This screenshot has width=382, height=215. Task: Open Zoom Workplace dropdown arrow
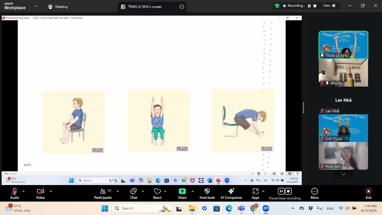pyautogui.click(x=36, y=6)
